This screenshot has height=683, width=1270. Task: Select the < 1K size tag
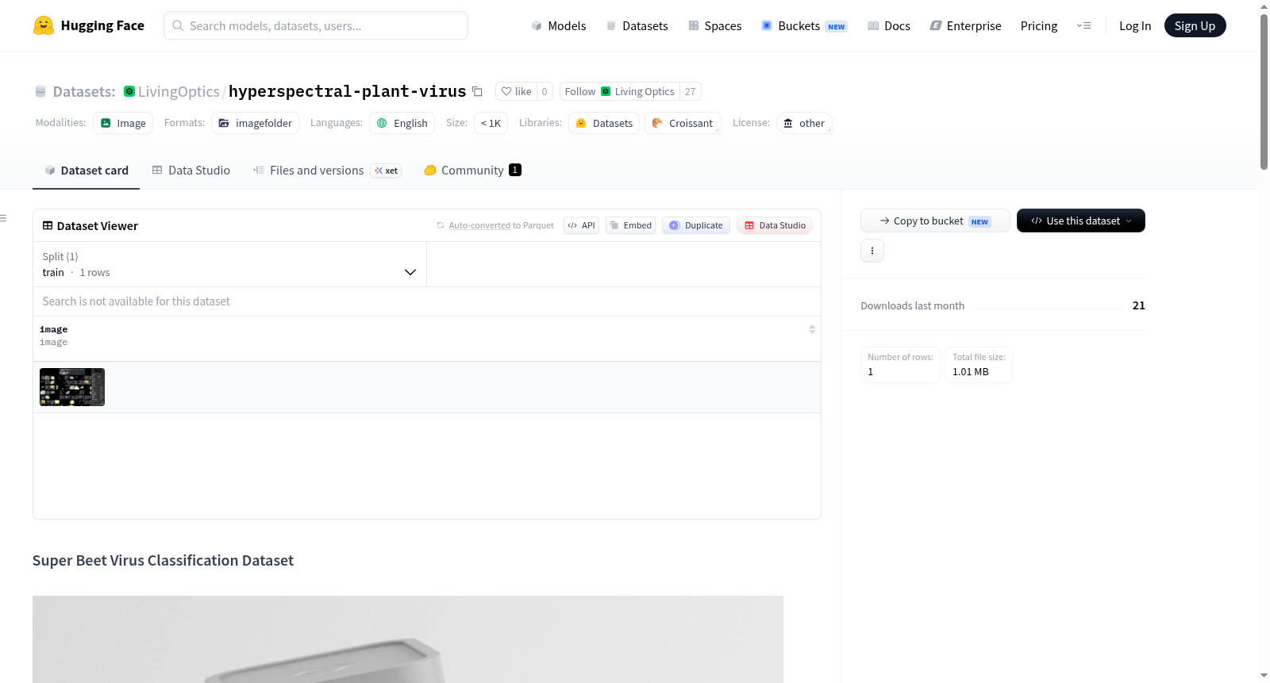pyautogui.click(x=491, y=123)
